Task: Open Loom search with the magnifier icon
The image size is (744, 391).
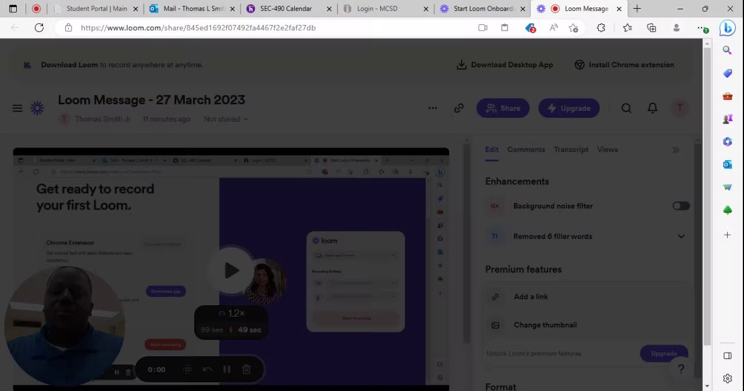Action: point(626,108)
